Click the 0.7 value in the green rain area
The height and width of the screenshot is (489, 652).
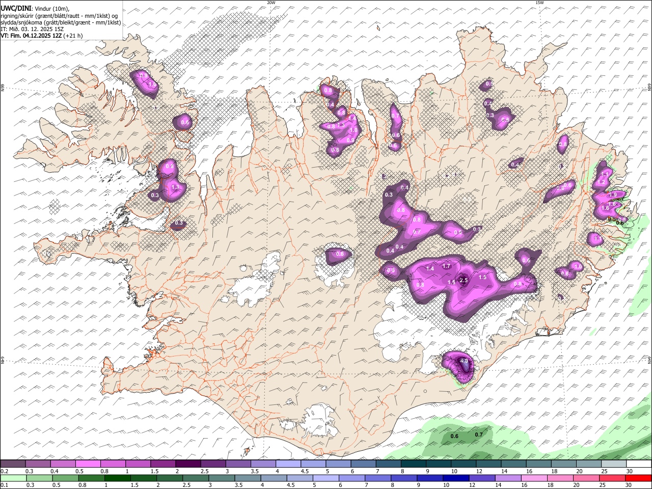(479, 434)
